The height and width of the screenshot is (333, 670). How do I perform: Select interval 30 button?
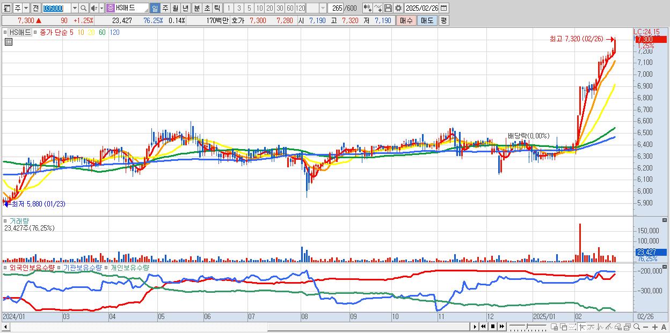point(280,8)
